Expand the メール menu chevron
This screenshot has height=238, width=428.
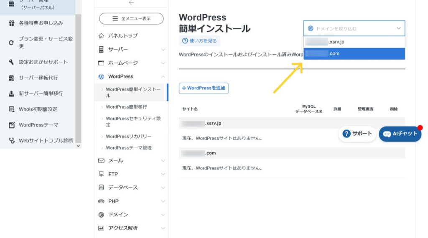pyautogui.click(x=163, y=161)
